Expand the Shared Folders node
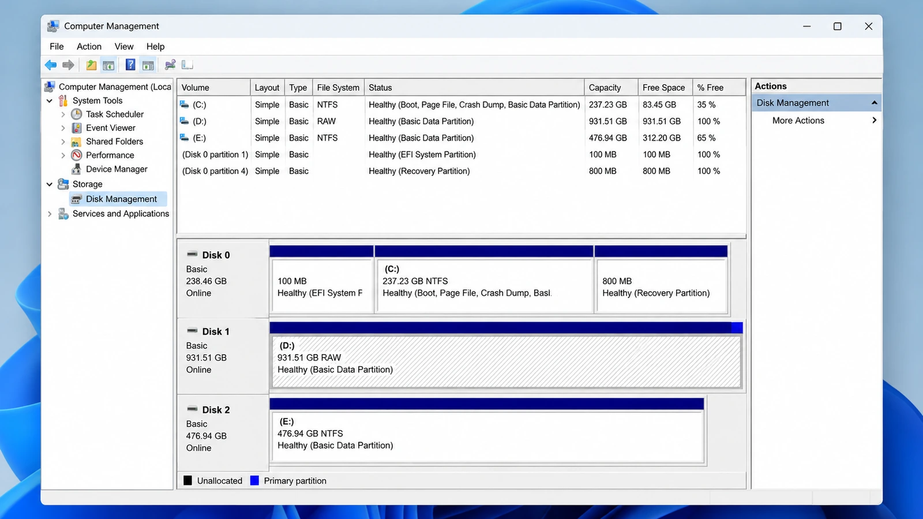This screenshot has width=923, height=519. 63,142
